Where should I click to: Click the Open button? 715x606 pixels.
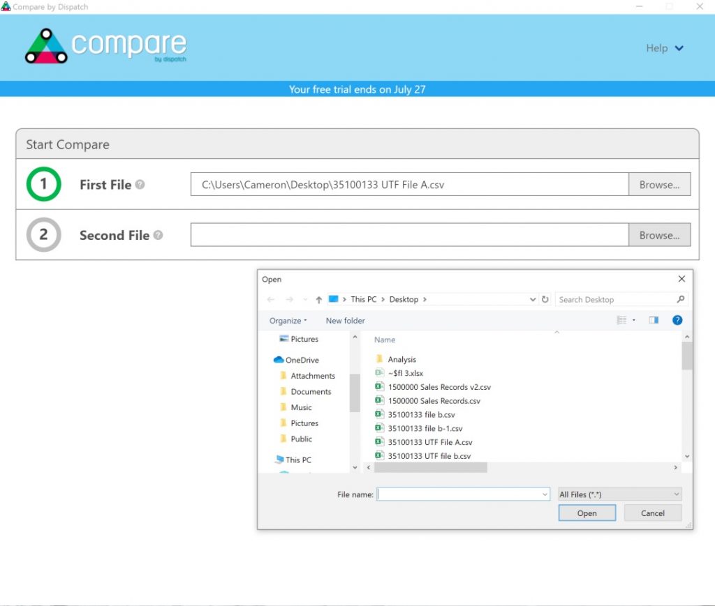click(587, 513)
